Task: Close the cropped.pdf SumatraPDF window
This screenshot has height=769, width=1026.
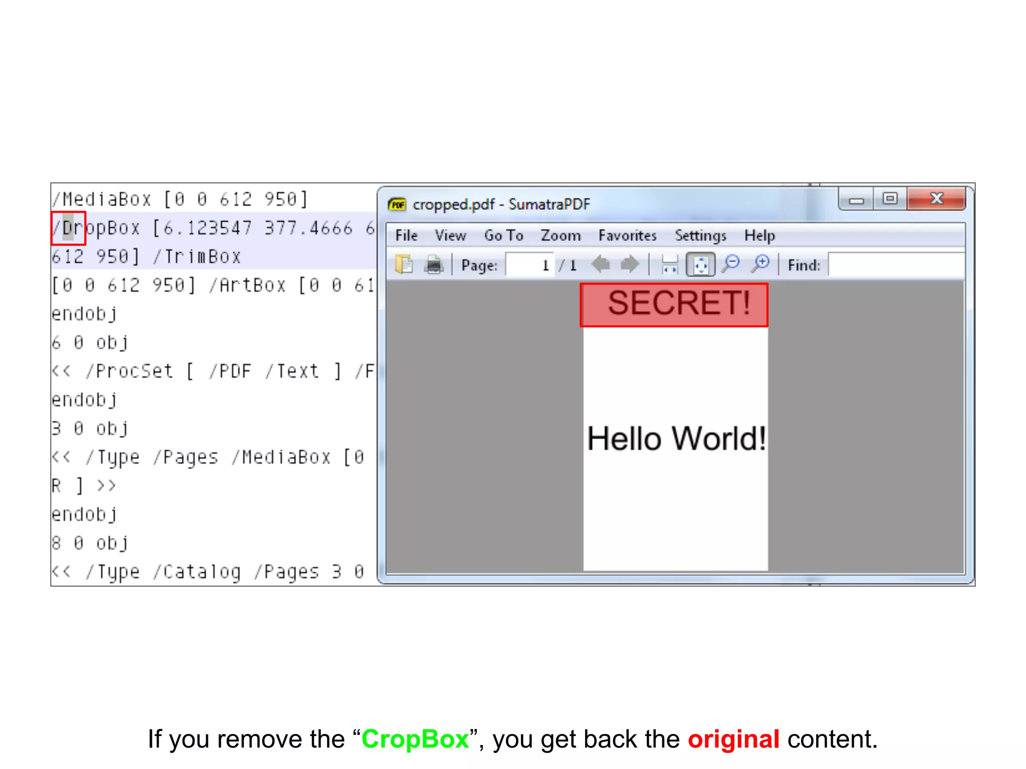Action: tap(936, 199)
